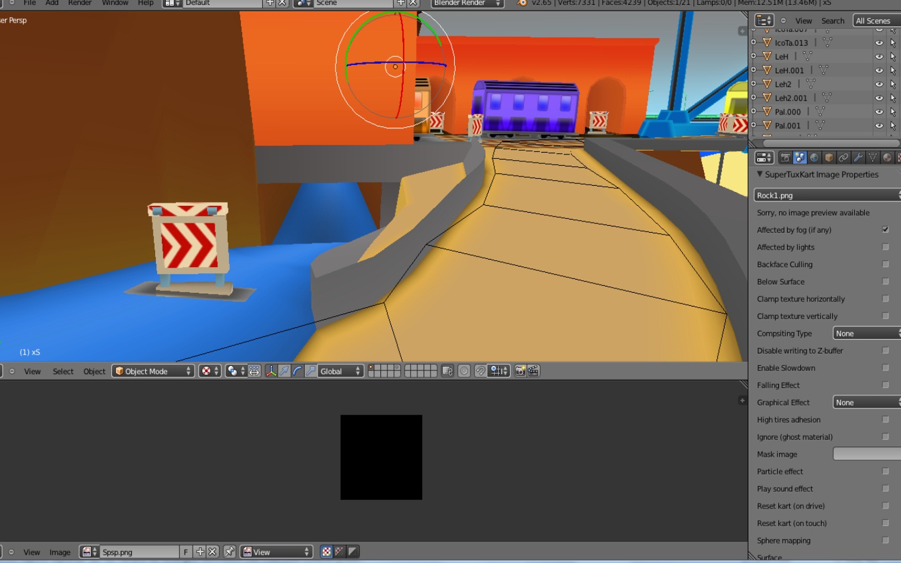Open the Object Mode dropdown
901x563 pixels.
tap(153, 371)
